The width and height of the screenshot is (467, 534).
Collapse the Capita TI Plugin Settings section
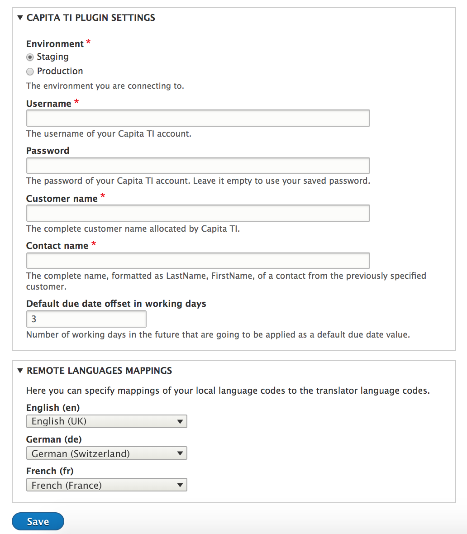[x=20, y=17]
